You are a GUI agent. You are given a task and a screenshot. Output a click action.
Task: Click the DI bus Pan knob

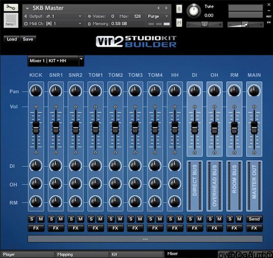(195, 91)
